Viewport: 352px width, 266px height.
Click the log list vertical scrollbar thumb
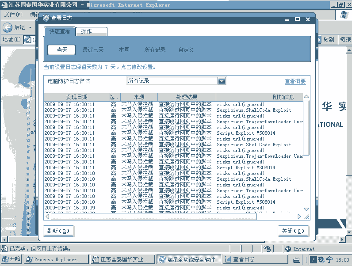tap(306, 128)
